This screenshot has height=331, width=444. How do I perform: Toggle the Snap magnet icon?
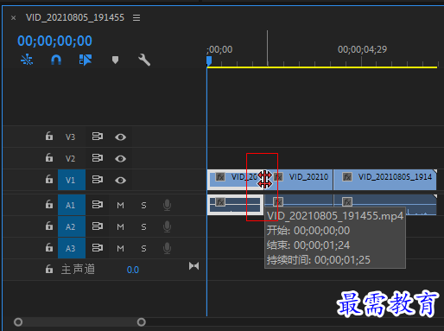(56, 60)
